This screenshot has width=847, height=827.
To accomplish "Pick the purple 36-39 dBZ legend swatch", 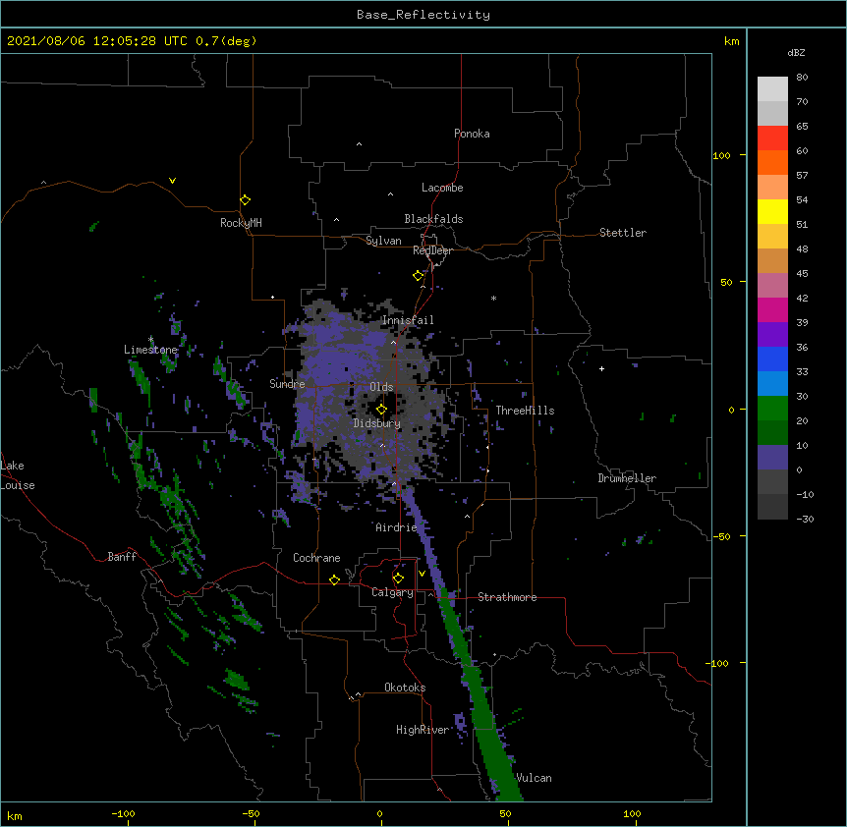I will pyautogui.click(x=772, y=335).
